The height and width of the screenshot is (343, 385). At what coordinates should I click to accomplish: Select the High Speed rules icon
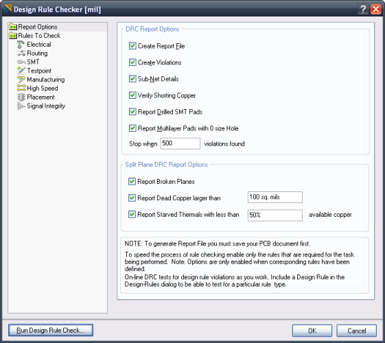tap(21, 88)
